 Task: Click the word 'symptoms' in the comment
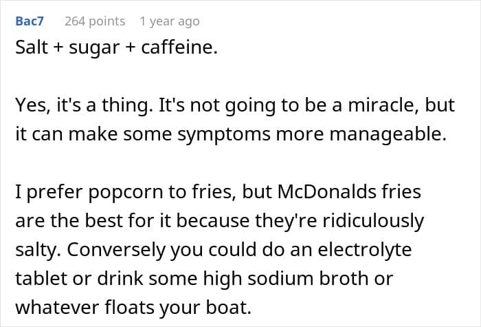point(224,135)
